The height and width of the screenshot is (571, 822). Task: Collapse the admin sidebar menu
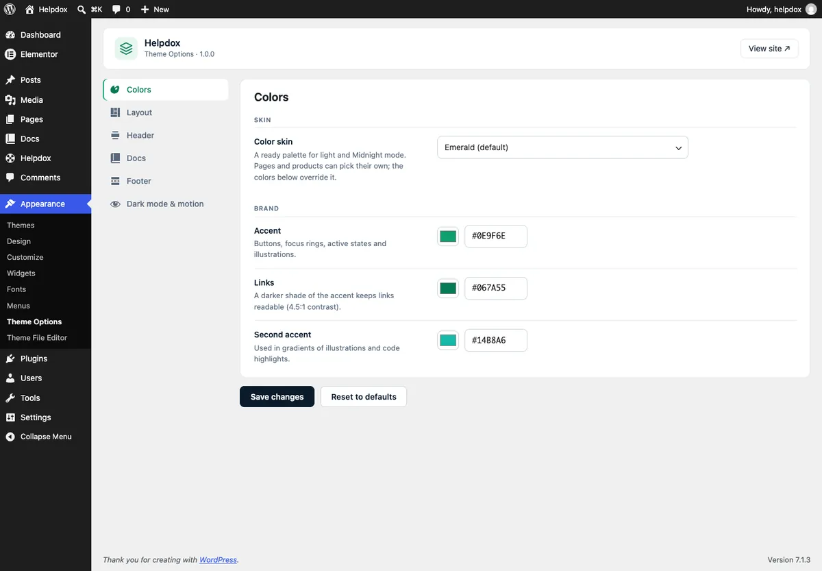(45, 437)
